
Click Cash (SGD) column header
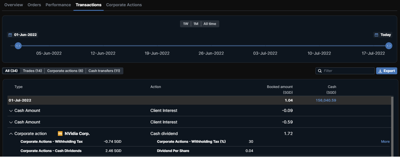331,89
